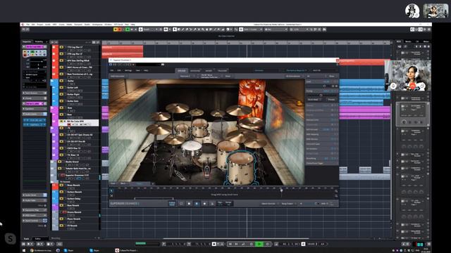Viewport: 451px width, 253px height.
Task: Open the Project menu
Action: pos(40,25)
